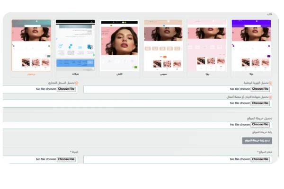Click info icon beside تحميل السجل التجاري
Image resolution: width=284 pixels, height=189 pixels.
77,83
